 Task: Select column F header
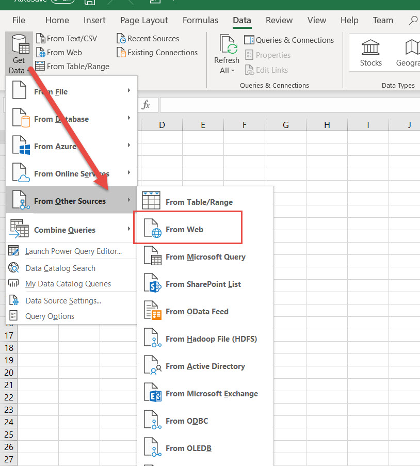pos(245,125)
